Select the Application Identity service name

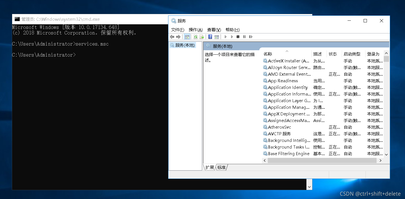point(288,87)
